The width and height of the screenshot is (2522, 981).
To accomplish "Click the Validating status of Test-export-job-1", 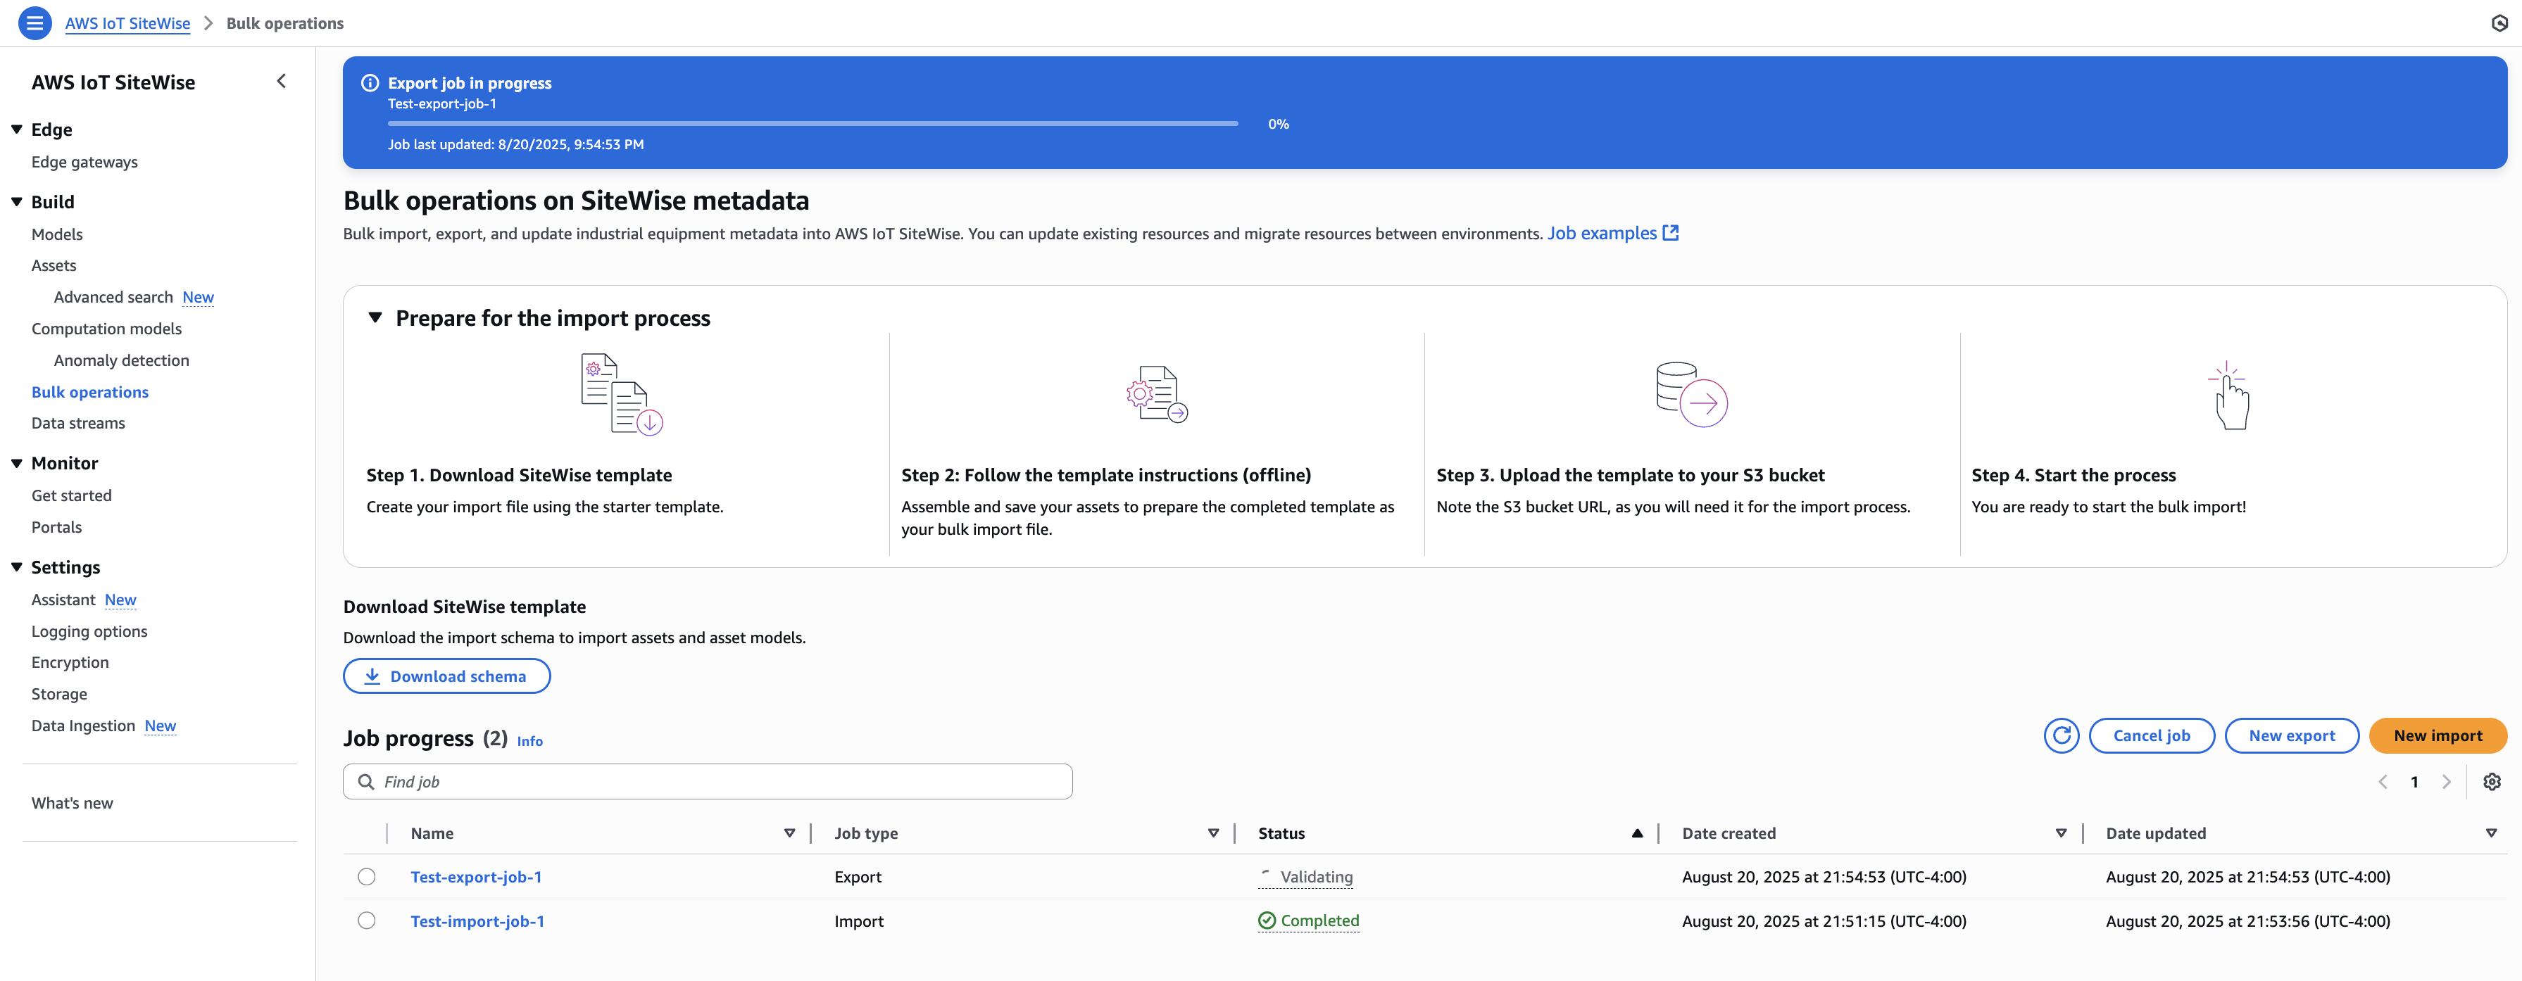I will pyautogui.click(x=1306, y=878).
